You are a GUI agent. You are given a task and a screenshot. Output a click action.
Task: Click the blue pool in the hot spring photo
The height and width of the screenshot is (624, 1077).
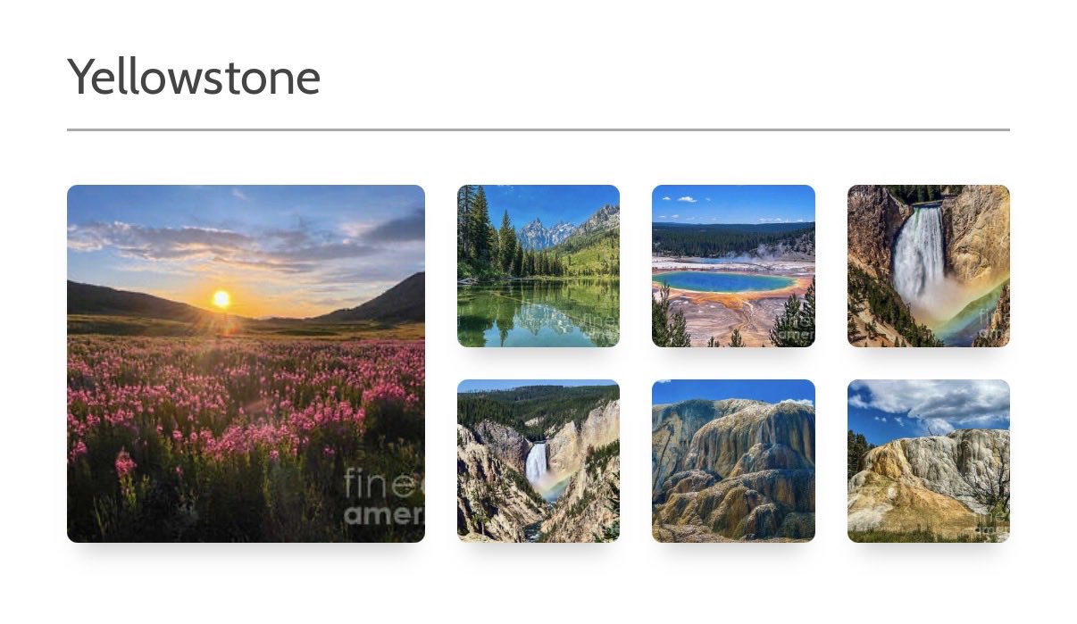coord(723,282)
